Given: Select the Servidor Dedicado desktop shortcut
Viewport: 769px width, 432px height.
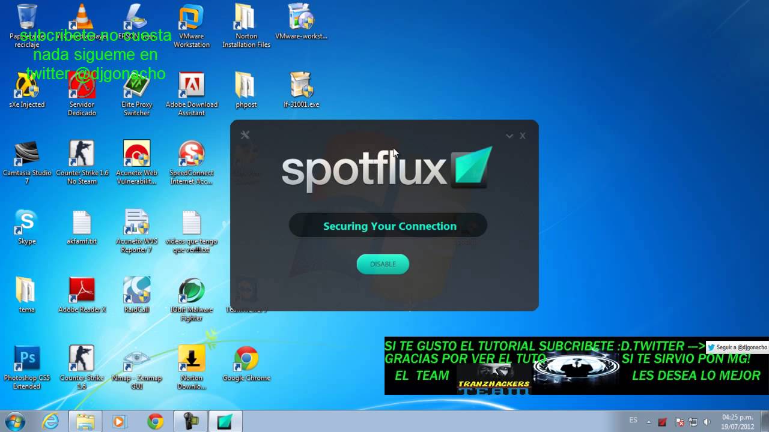Looking at the screenshot, I should click(82, 94).
